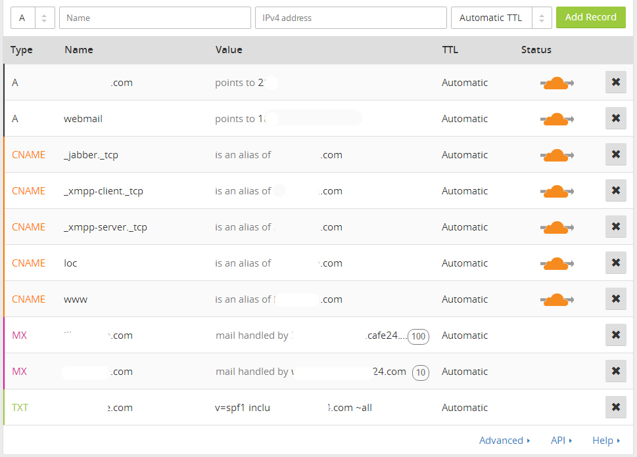Screen dimensions: 637x457
Task: Edit the _xmpp-server._tcp alias value
Action: [279, 227]
